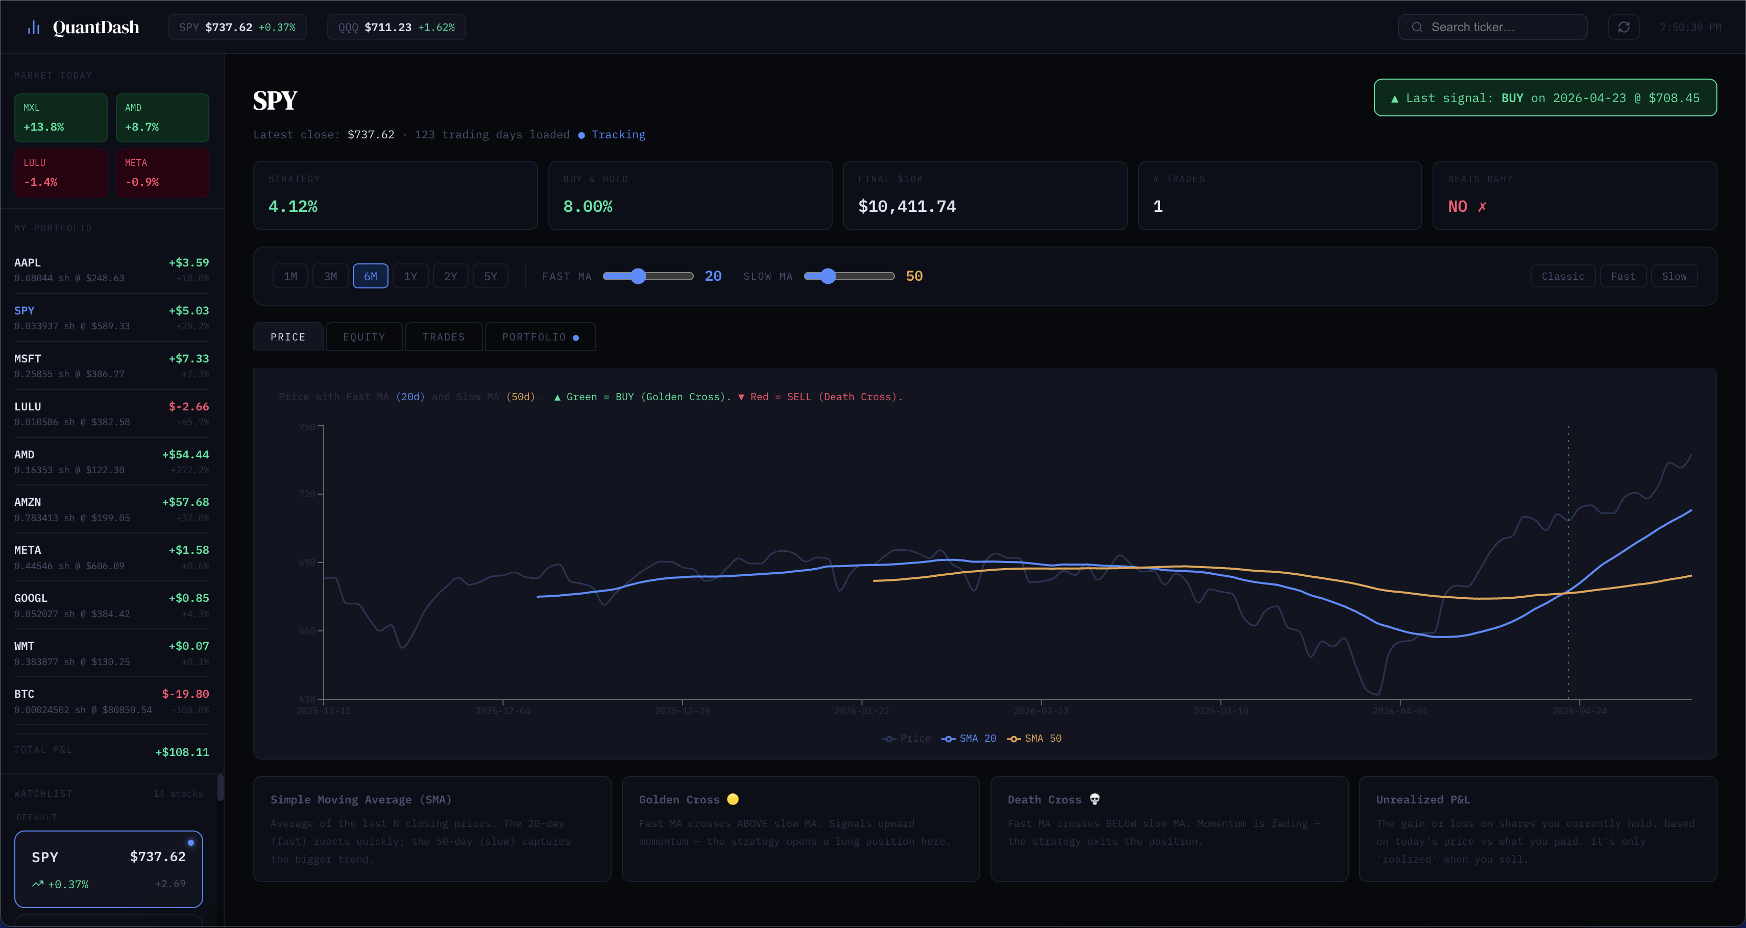Image resolution: width=1746 pixels, height=928 pixels.
Task: Open the PORTFOLIO tab
Action: tap(540, 337)
